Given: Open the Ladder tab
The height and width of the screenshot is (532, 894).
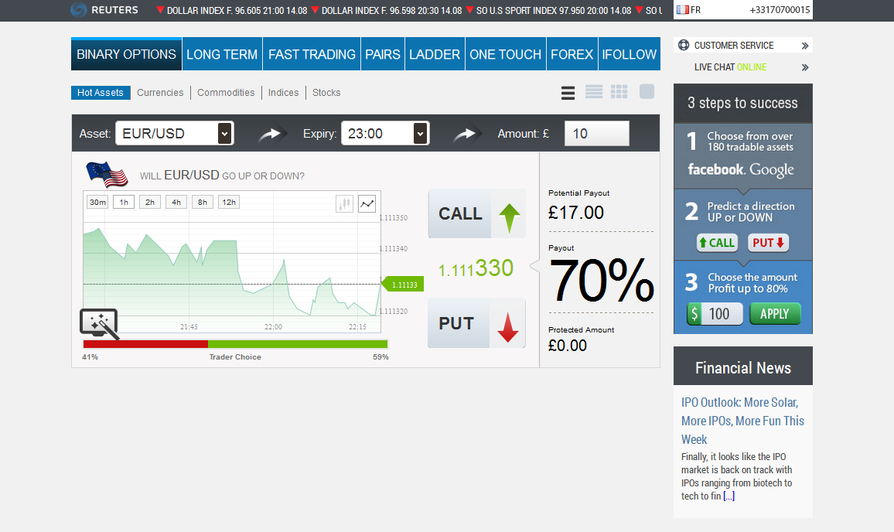Looking at the screenshot, I should pyautogui.click(x=435, y=54).
